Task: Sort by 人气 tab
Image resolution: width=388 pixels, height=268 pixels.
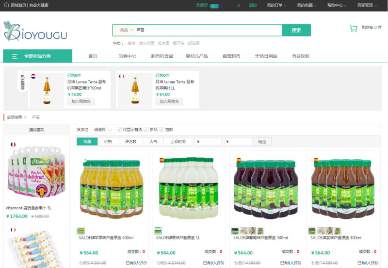Action: [x=153, y=141]
